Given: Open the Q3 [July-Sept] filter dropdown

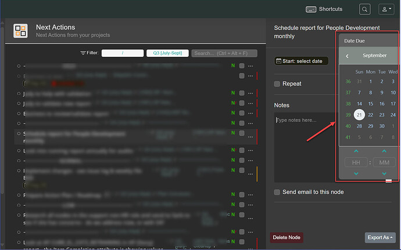Looking at the screenshot, I should pyautogui.click(x=167, y=53).
